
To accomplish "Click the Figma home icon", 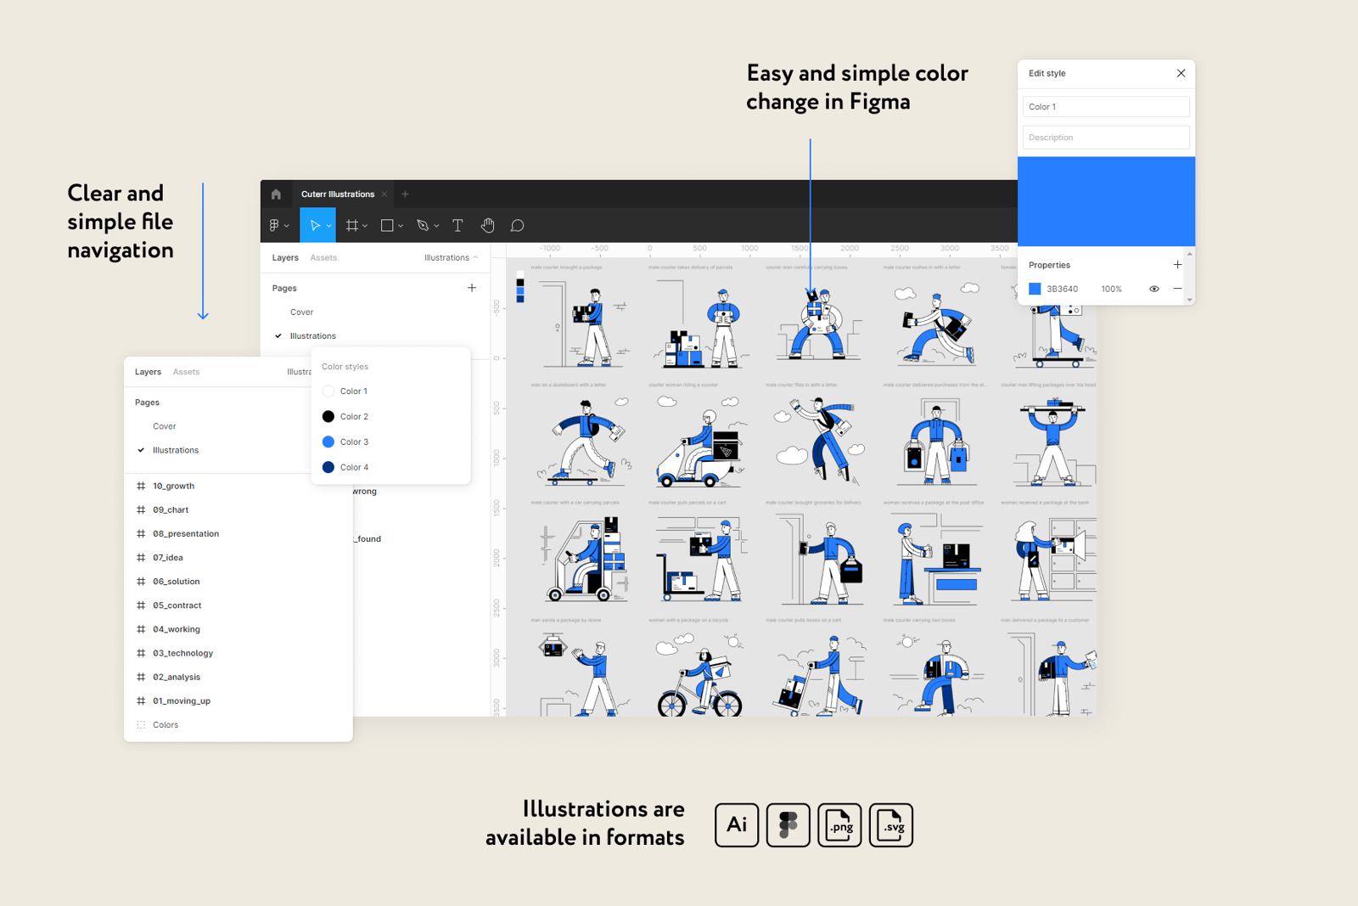I will coord(276,194).
